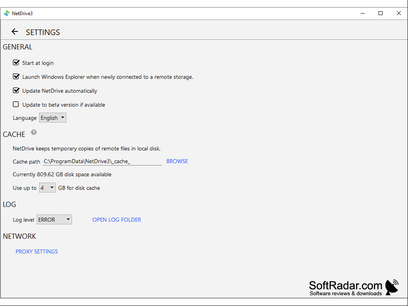
Task: Click the 'GB for disk cache' label
Action: 79,188
